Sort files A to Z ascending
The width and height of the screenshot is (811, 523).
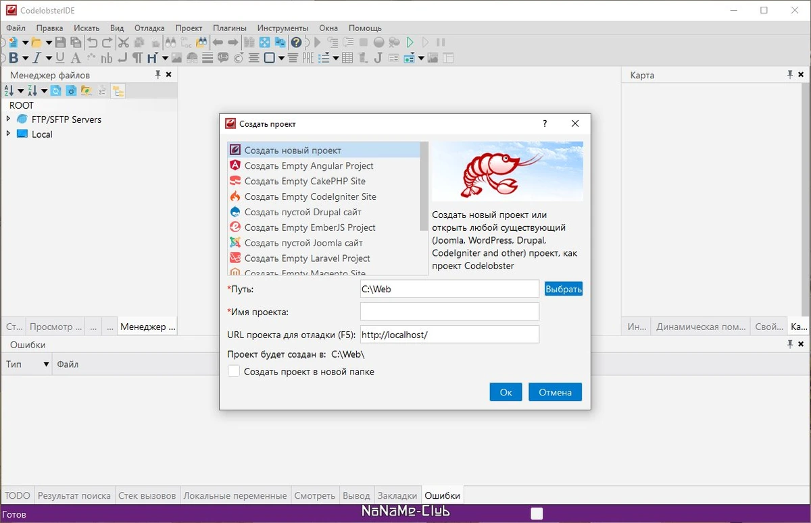click(x=9, y=90)
